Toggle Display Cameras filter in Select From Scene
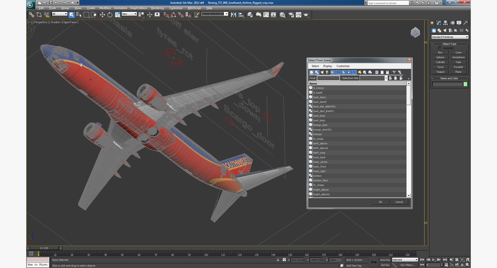The height and width of the screenshot is (268, 497). 327,72
